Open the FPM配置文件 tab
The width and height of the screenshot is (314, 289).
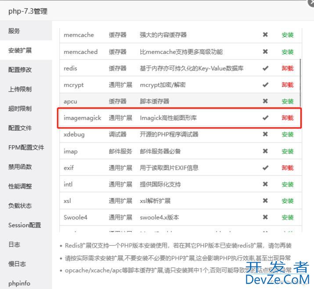26,147
